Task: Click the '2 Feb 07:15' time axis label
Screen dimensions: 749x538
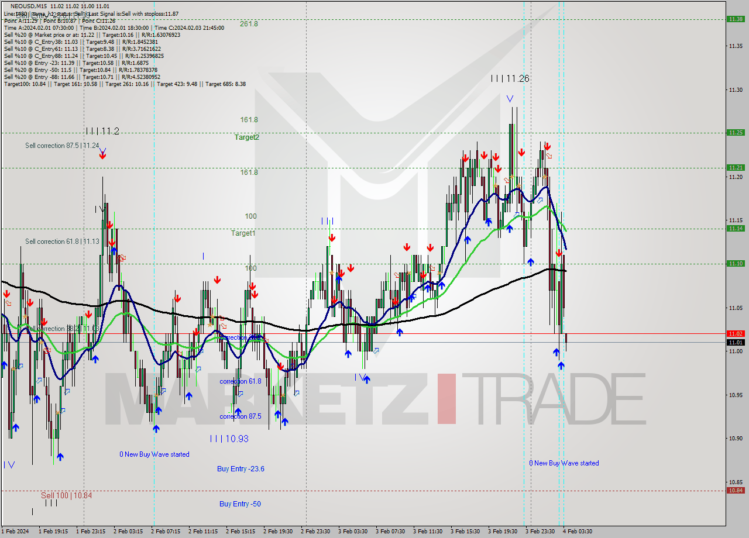Action: coord(166,532)
